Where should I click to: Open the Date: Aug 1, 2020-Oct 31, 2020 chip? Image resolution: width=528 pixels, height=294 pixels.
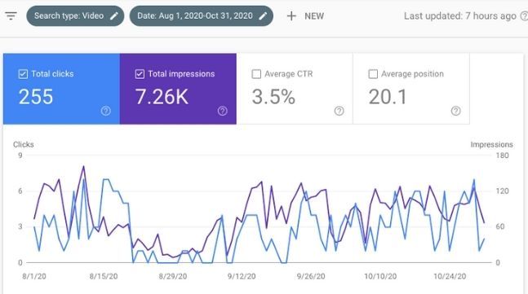point(202,15)
